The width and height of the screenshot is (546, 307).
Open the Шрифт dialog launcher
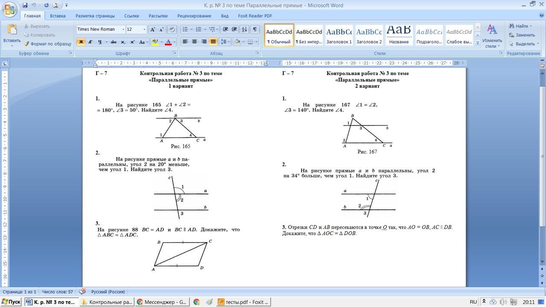174,53
